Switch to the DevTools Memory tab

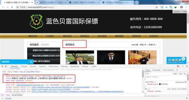point(64,66)
